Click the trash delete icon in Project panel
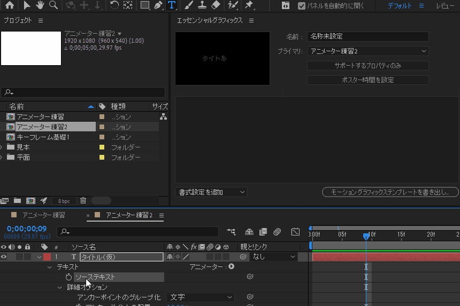This screenshot has width=460, height=306. click(x=83, y=201)
